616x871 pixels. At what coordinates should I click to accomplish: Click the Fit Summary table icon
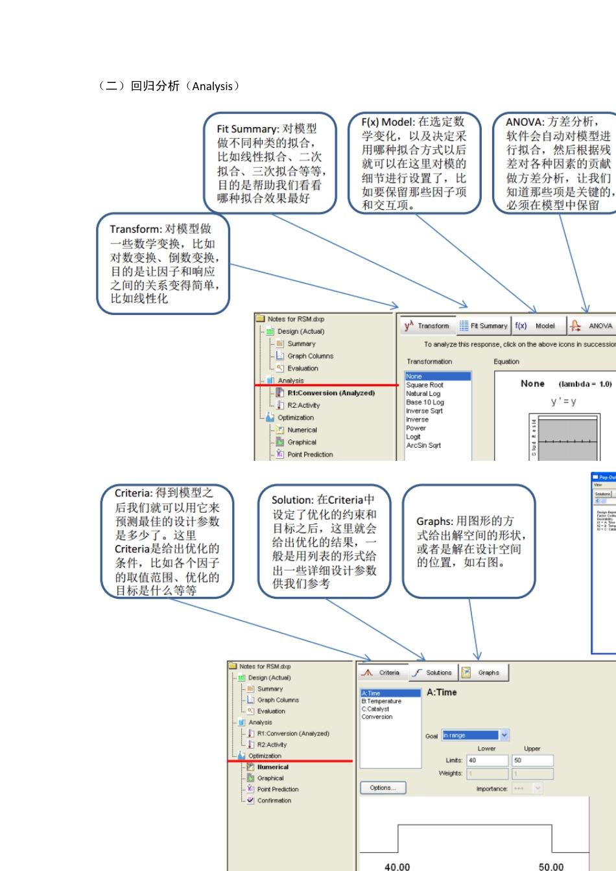coord(464,325)
